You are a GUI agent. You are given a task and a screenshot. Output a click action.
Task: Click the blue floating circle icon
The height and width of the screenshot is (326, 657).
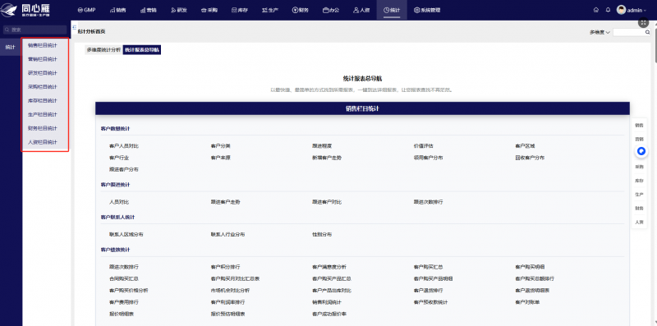point(641,151)
